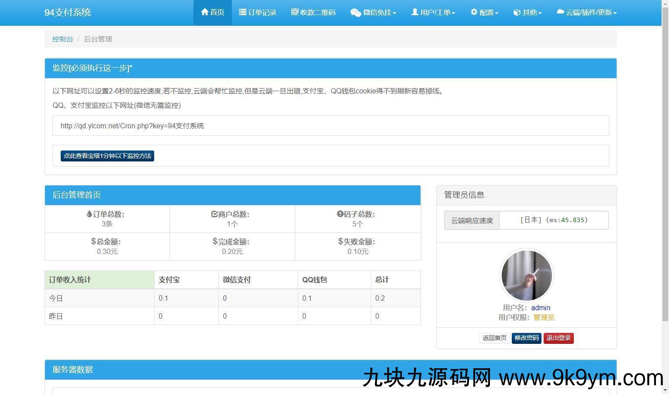
Task: Click the home icon in navbar
Action: point(204,12)
